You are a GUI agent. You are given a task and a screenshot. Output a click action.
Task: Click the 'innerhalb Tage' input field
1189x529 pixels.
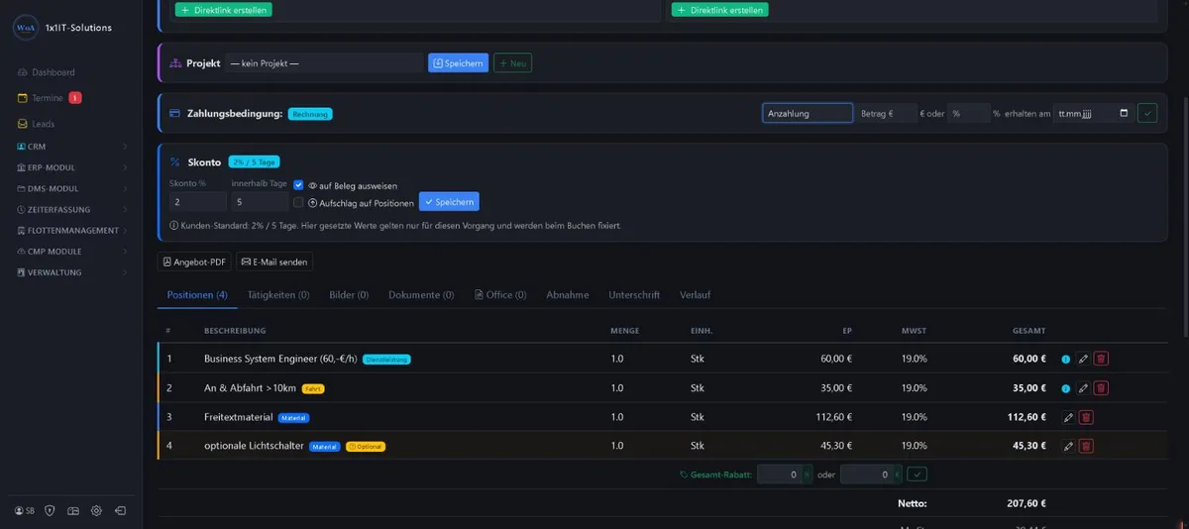tap(260, 202)
